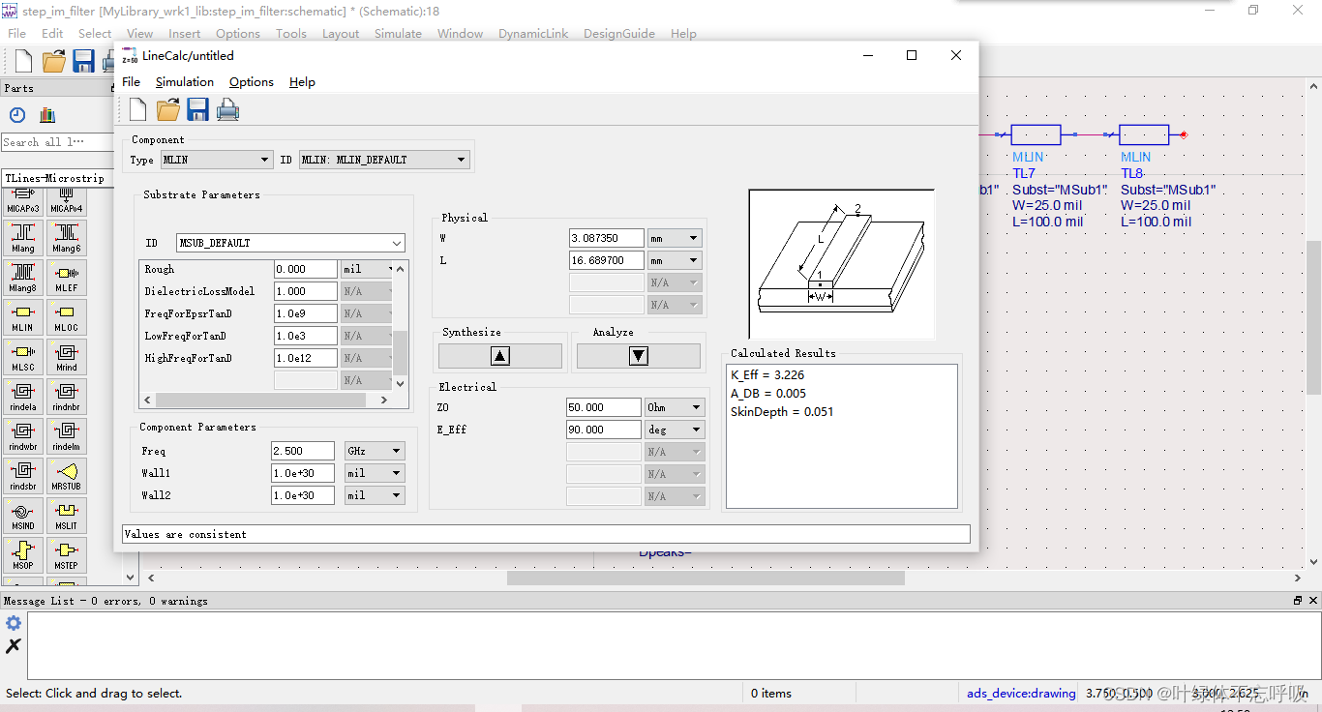This screenshot has height=712, width=1322.
Task: Click the New file icon in LineCalc toolbar
Action: 138,110
